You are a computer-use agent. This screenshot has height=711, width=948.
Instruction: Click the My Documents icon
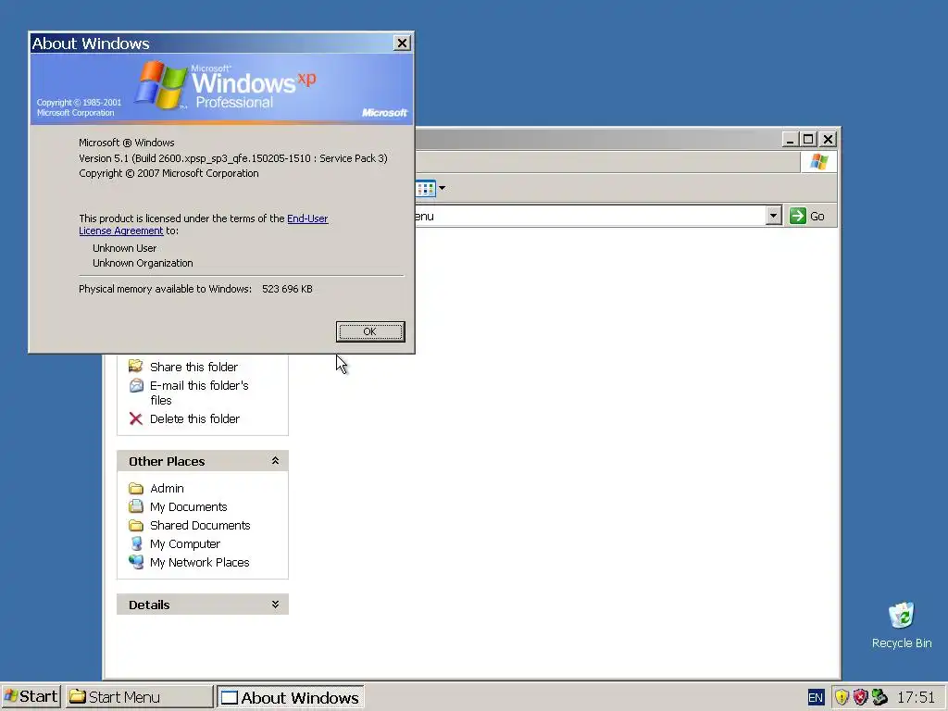tap(136, 506)
